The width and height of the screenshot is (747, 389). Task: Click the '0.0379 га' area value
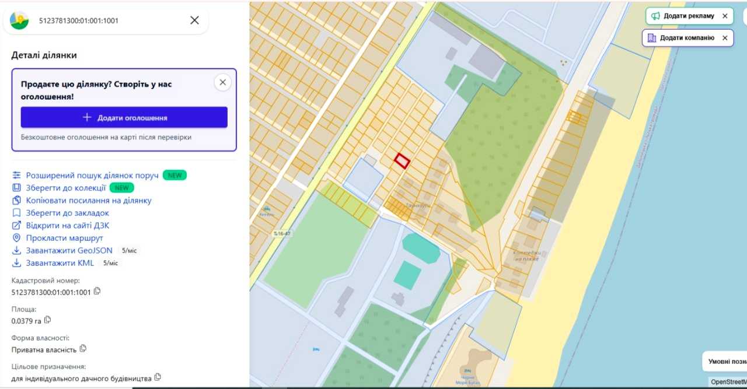click(x=26, y=320)
